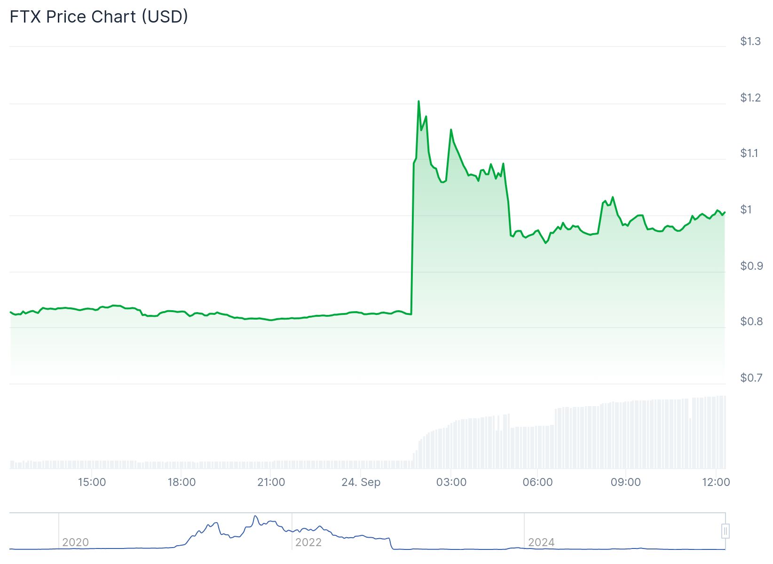Click the 21:00 time axis label
Image resolution: width=773 pixels, height=564 pixels.
coord(271,482)
